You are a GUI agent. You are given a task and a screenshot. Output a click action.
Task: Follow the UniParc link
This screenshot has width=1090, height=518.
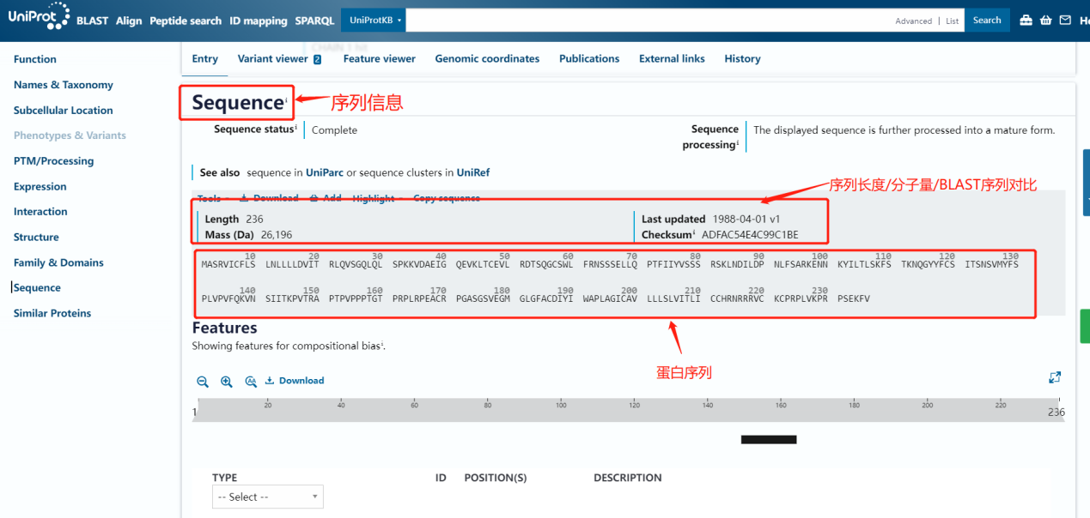[325, 173]
